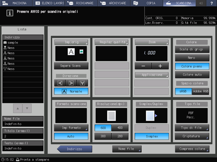This screenshot has height=162, width=217.
Task: Select the last Ness address entry
Action: point(23,69)
